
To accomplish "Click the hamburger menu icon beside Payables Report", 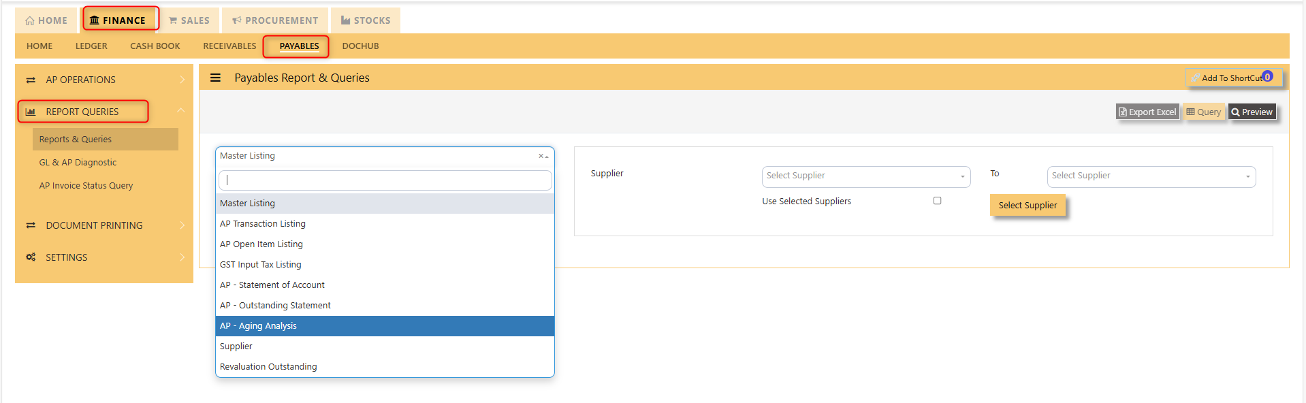I will point(215,78).
